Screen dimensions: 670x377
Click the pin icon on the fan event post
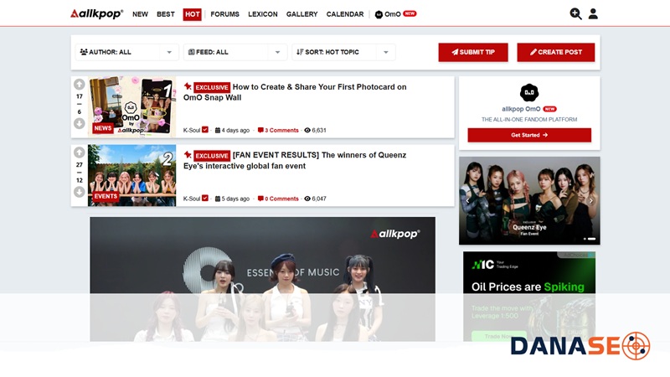click(188, 155)
